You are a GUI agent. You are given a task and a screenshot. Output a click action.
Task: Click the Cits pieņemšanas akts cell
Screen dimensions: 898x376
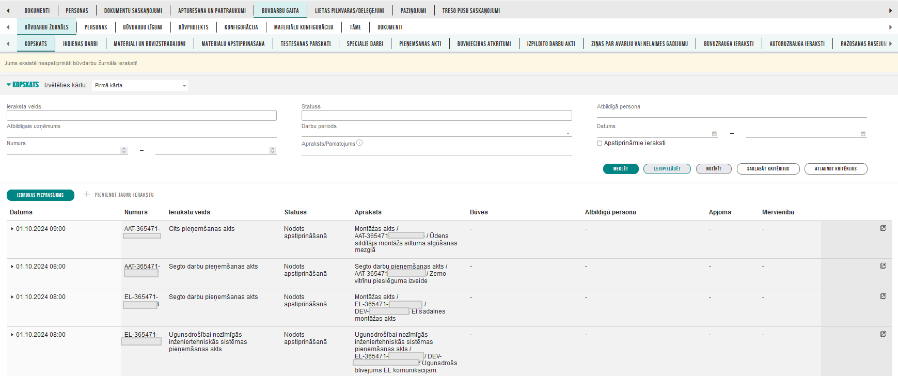pyautogui.click(x=201, y=229)
